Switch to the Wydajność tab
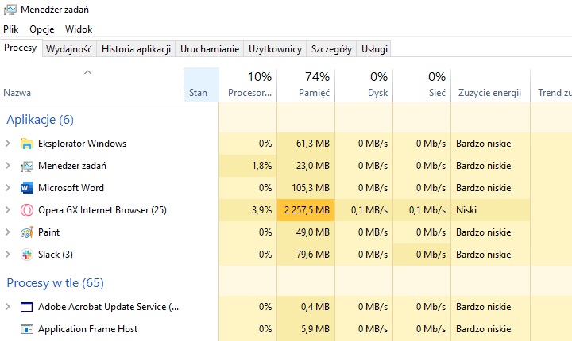 click(x=69, y=49)
